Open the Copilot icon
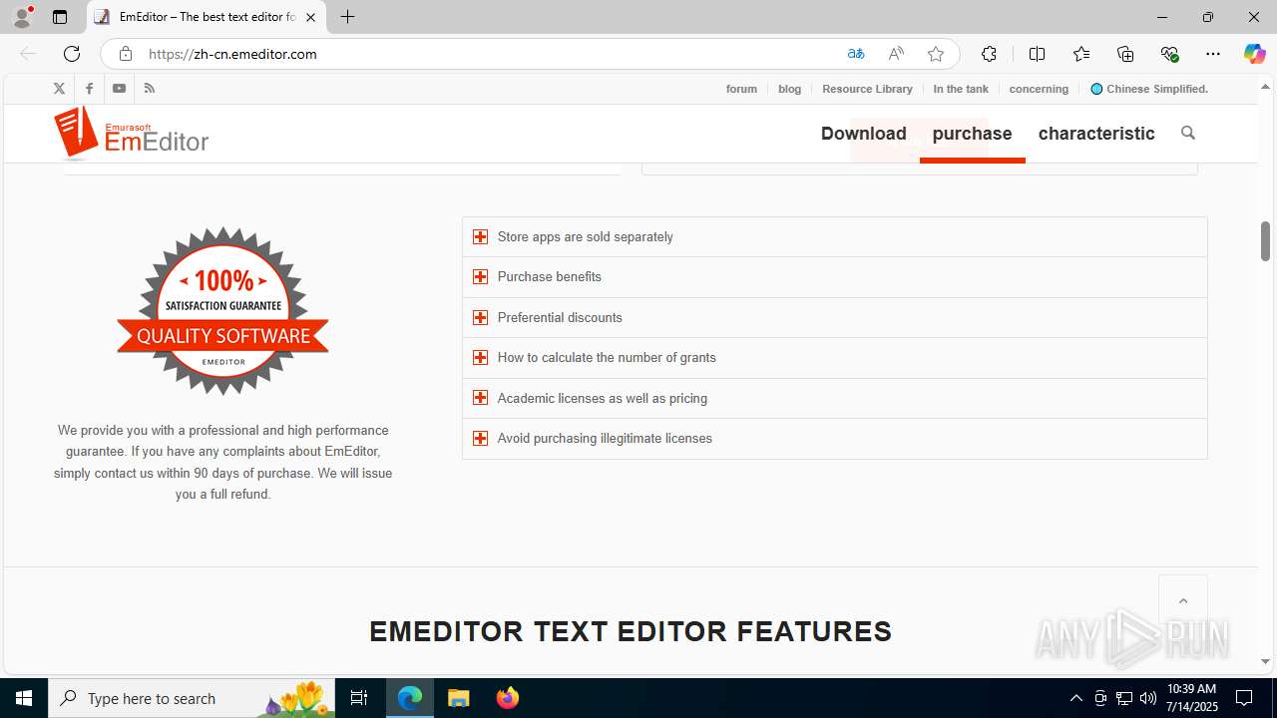 point(1254,54)
